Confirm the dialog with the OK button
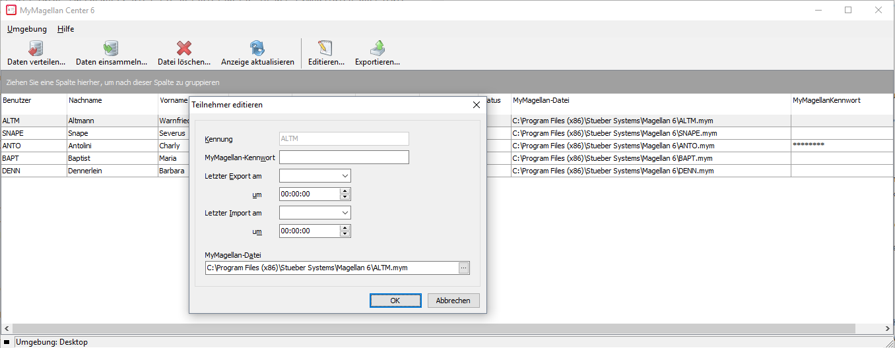 pos(395,301)
